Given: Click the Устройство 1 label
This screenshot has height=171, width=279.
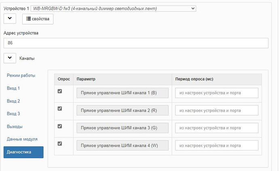Looking at the screenshot, I should (16, 8).
